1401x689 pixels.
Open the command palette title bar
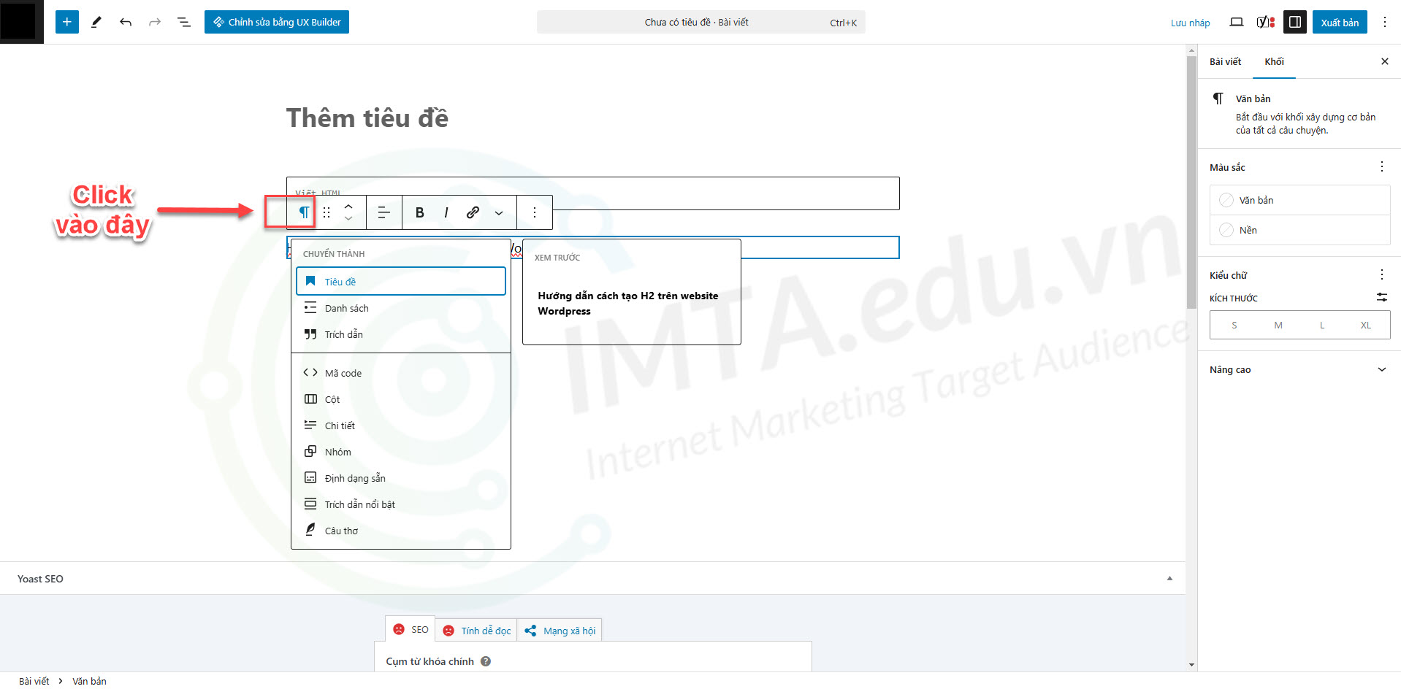(700, 22)
